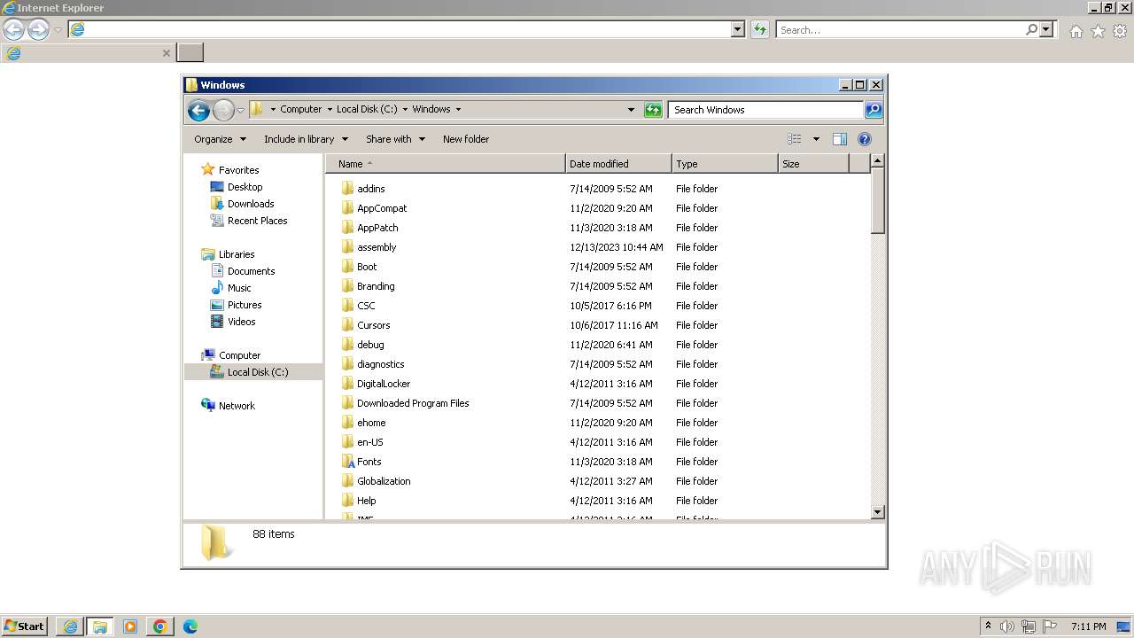Viewport: 1134px width, 638px height.
Task: Click Internet Explorer home icon
Action: pos(1076,31)
